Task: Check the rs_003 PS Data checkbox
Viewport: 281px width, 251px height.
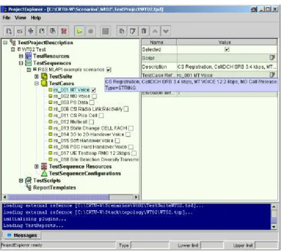Action: [92, 102]
